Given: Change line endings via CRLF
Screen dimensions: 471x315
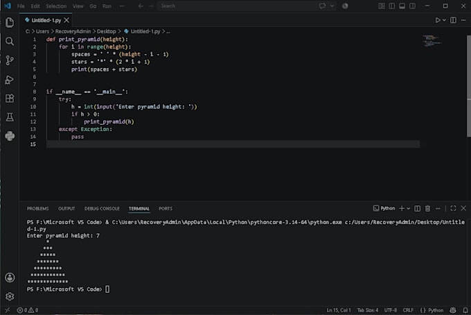Looking at the screenshot, I should pyautogui.click(x=408, y=310).
